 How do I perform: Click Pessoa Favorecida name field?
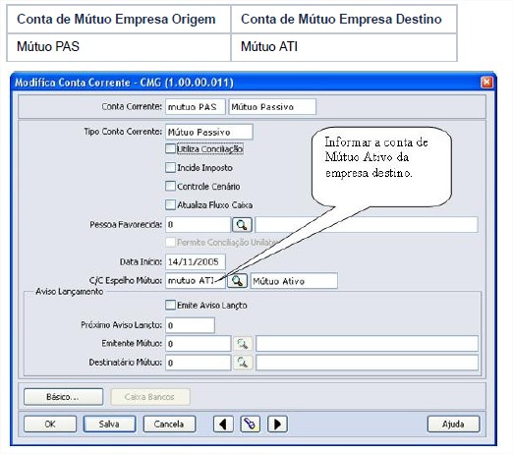coord(367,225)
